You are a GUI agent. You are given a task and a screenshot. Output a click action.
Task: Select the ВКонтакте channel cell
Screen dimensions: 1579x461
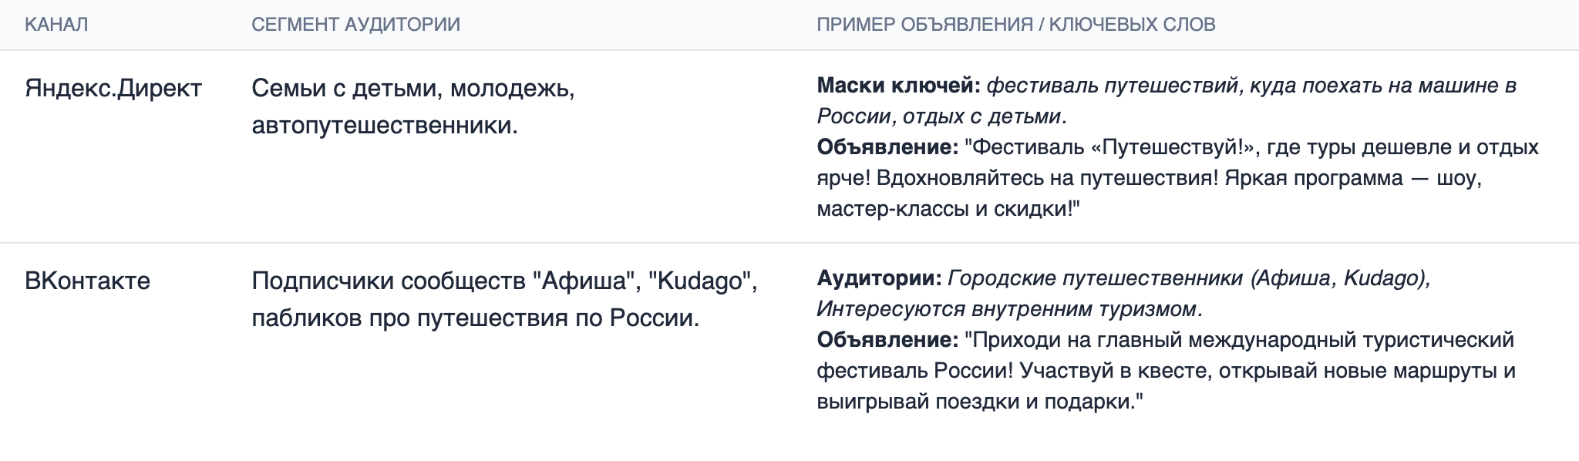pos(87,281)
